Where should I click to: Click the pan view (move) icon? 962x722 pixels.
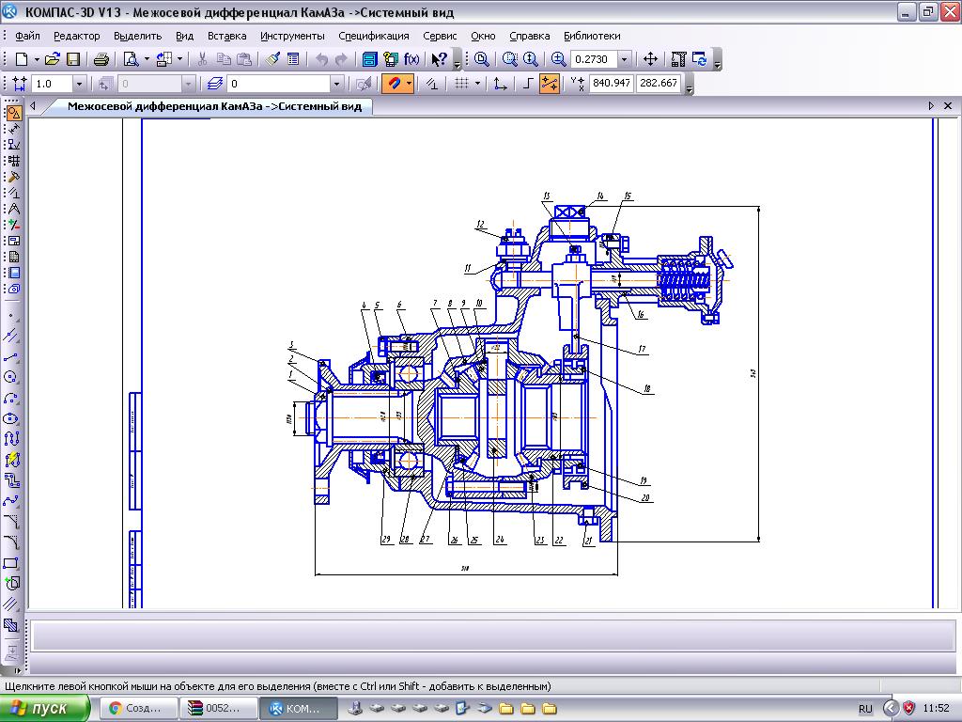[x=650, y=59]
